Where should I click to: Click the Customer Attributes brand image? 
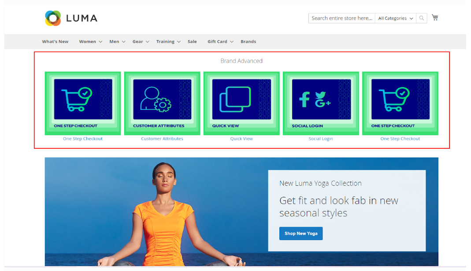click(x=162, y=103)
